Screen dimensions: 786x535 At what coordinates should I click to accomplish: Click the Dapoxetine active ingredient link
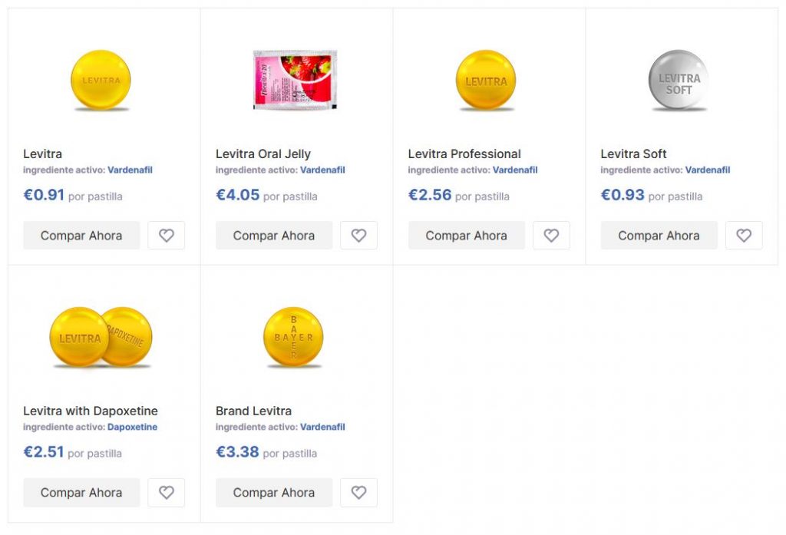click(132, 427)
